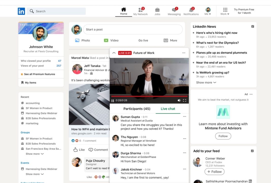Click the Search input field
Screen dimensions: 271x183
[56, 11]
